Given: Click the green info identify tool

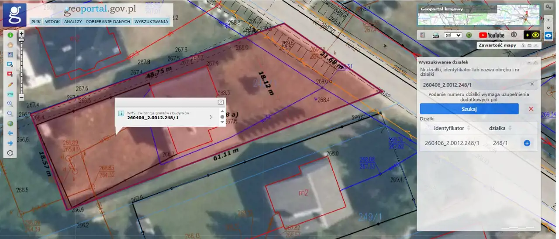Looking at the screenshot, I should [x=10, y=34].
